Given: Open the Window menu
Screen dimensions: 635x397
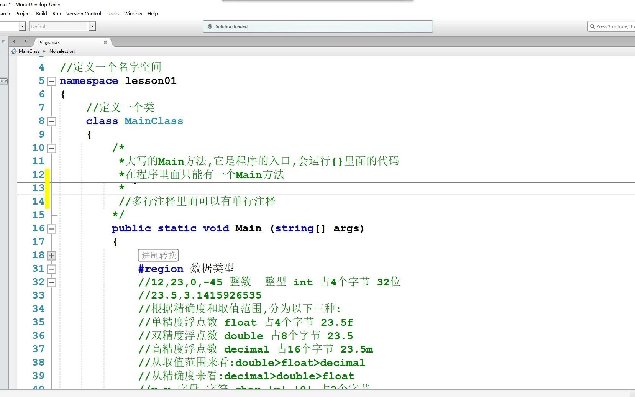Looking at the screenshot, I should (133, 14).
